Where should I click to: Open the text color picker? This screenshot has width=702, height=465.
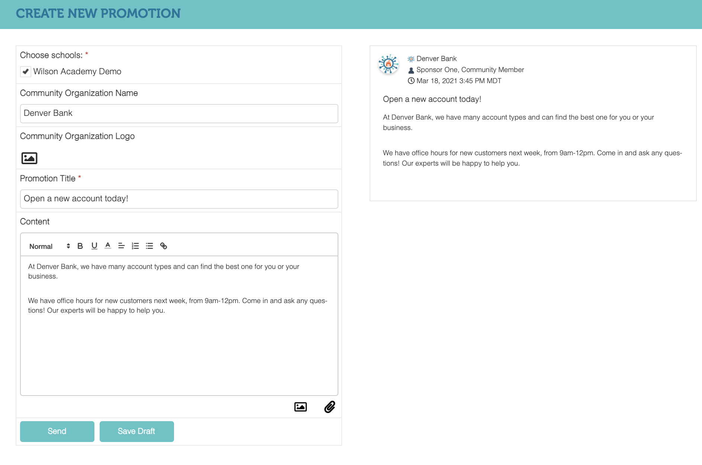(108, 245)
